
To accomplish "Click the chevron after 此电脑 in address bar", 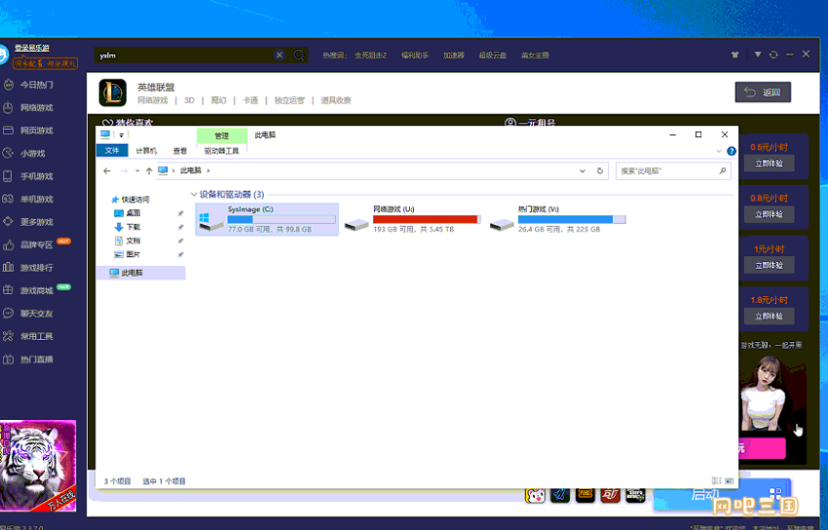I will pyautogui.click(x=208, y=170).
